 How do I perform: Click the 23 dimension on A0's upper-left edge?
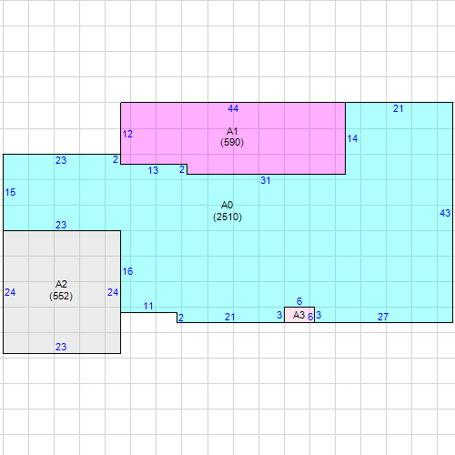point(61,160)
